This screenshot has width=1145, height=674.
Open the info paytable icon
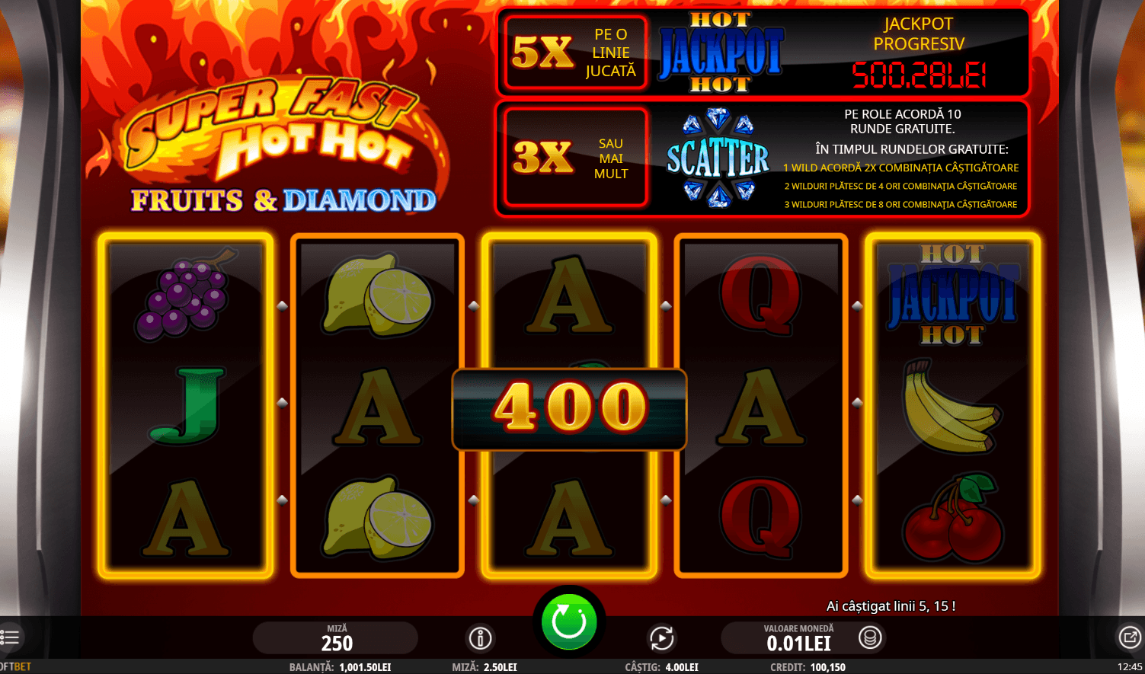[x=480, y=637]
